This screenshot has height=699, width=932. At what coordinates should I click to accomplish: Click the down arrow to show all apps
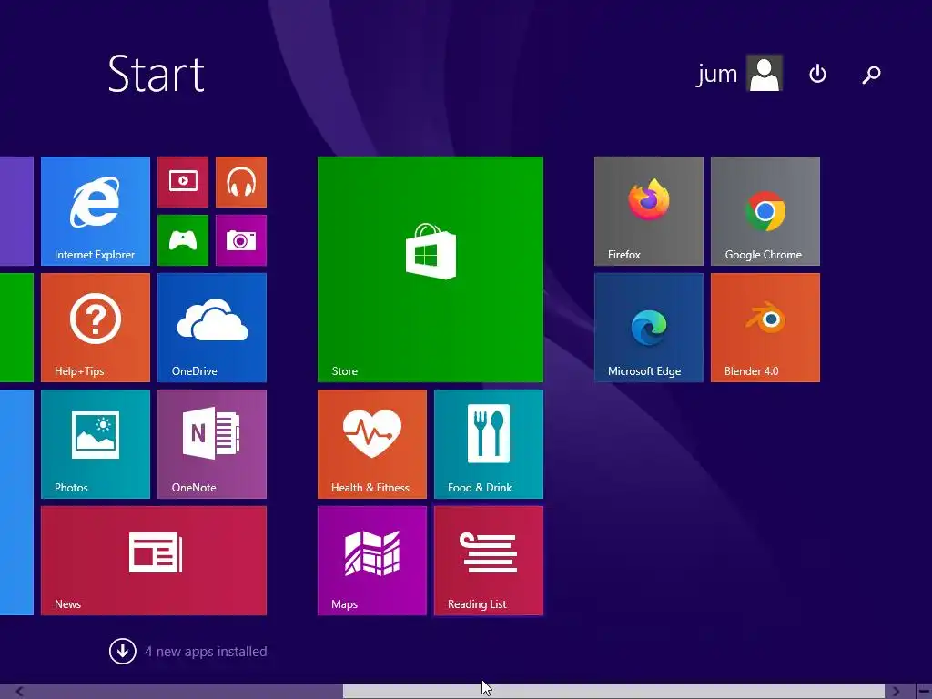[x=123, y=652]
